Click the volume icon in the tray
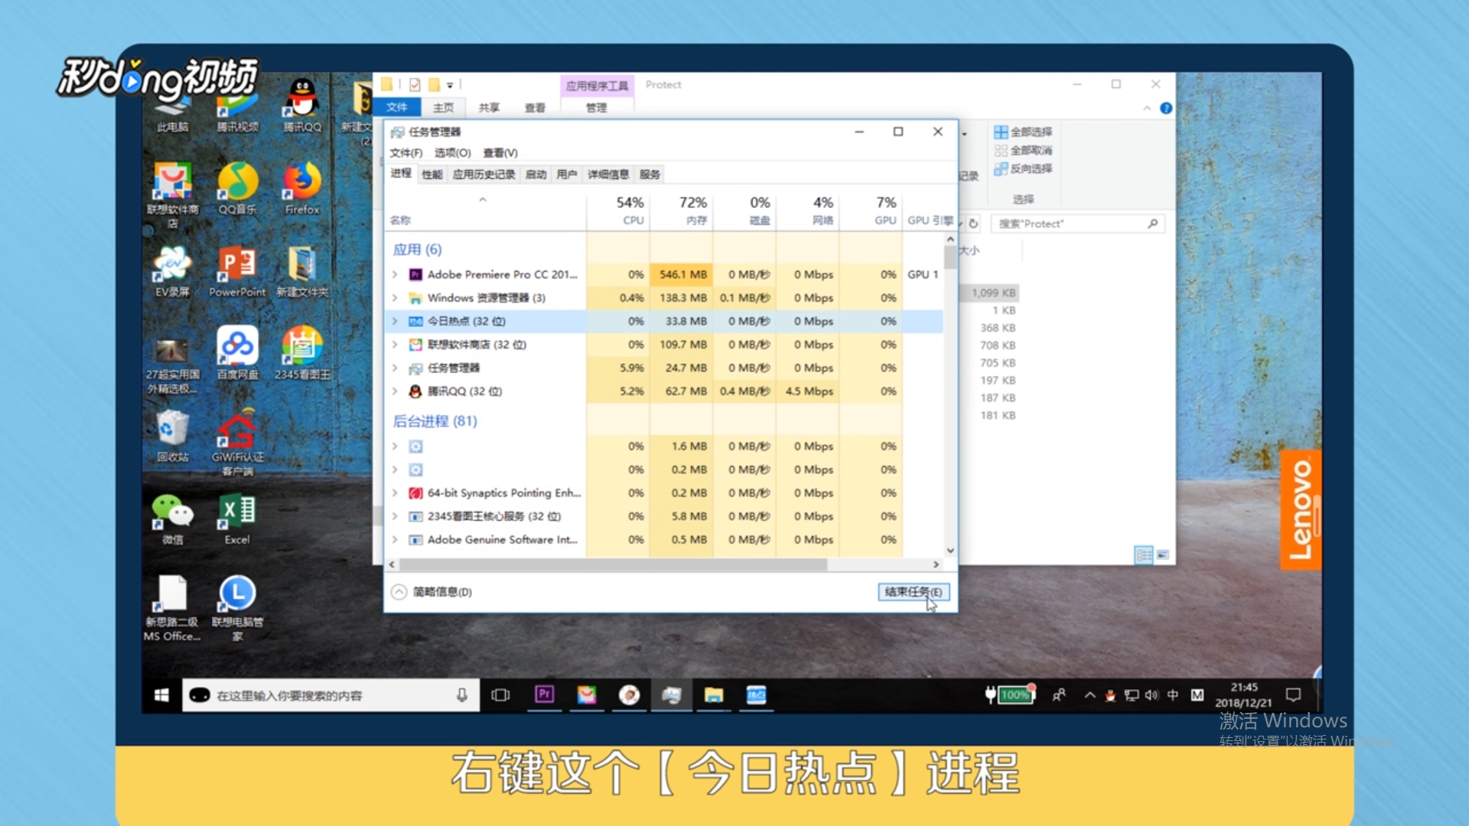Image resolution: width=1469 pixels, height=826 pixels. point(1151,695)
